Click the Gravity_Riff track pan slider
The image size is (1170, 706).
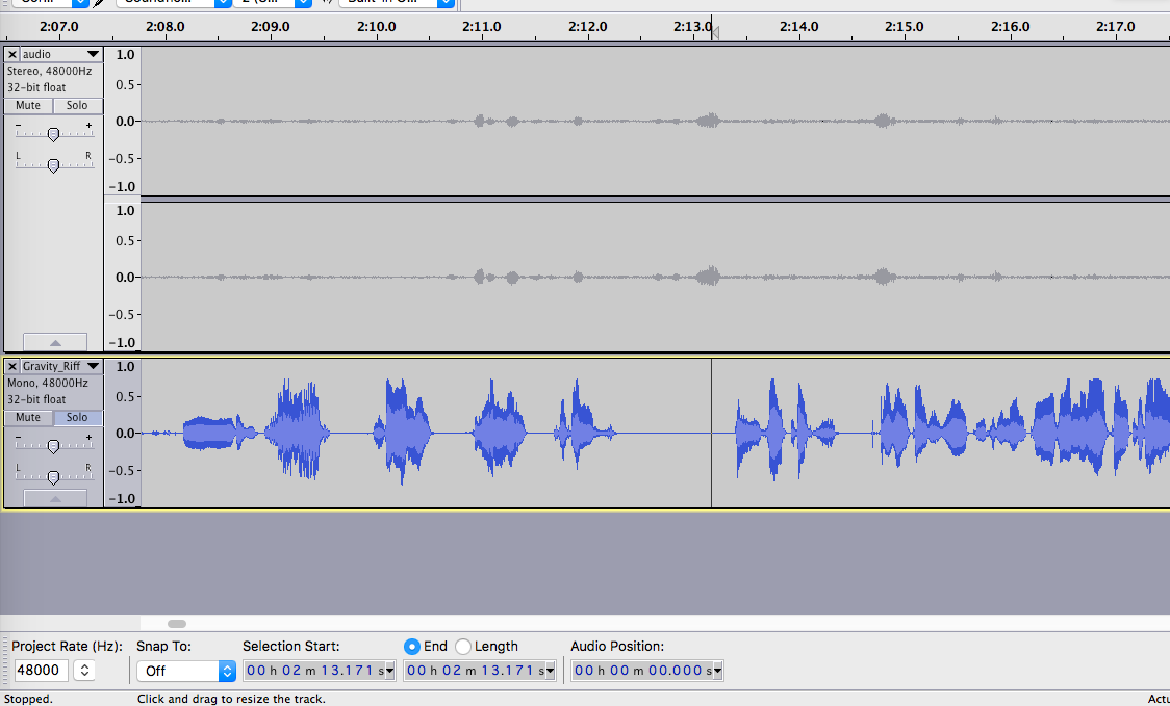(x=53, y=477)
